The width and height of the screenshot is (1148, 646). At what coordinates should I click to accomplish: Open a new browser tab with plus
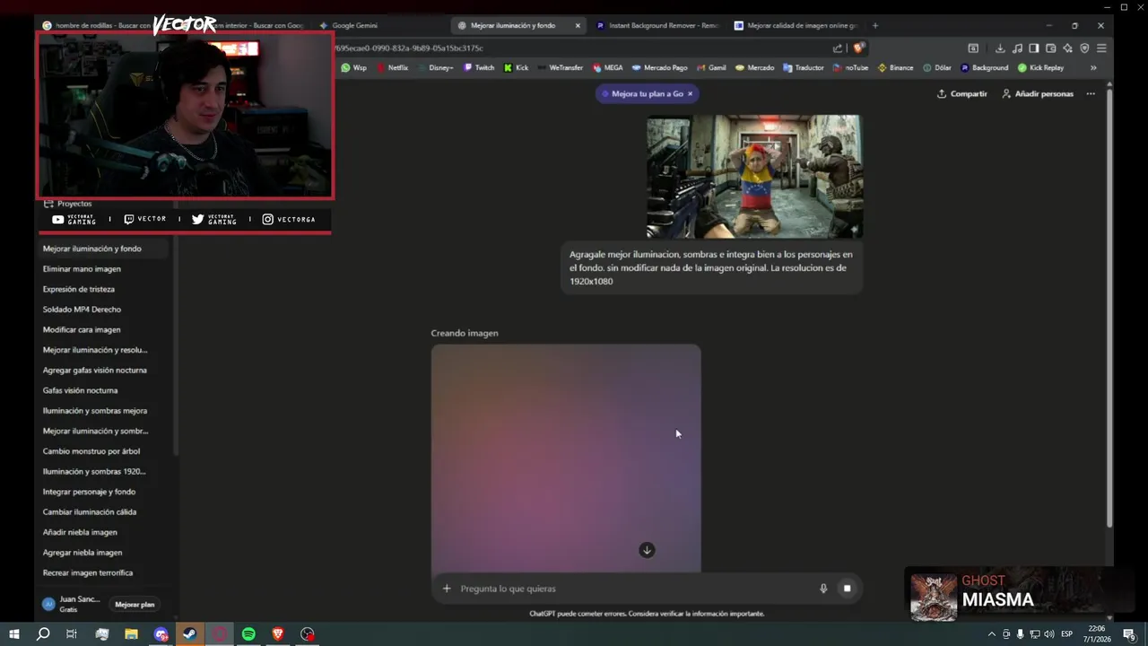coord(875,25)
